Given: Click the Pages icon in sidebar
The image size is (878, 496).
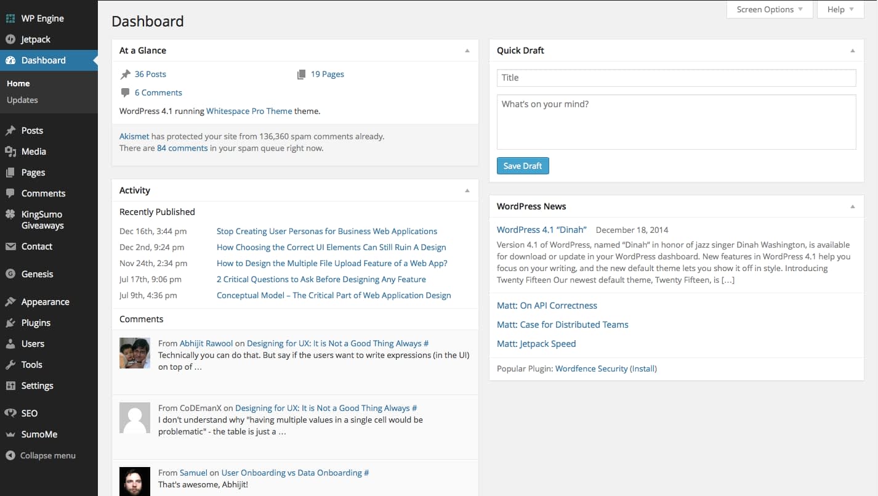Looking at the screenshot, I should (x=10, y=173).
